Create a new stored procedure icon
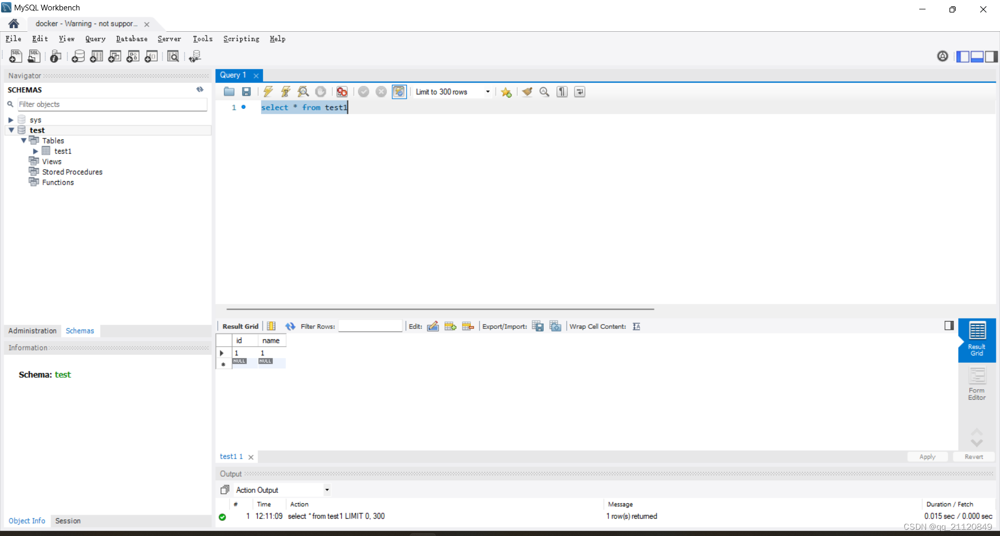The image size is (1000, 536). click(133, 56)
